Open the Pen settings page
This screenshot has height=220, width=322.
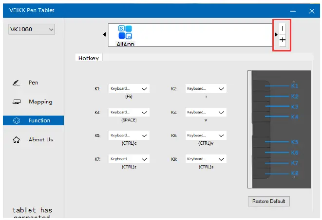point(33,83)
